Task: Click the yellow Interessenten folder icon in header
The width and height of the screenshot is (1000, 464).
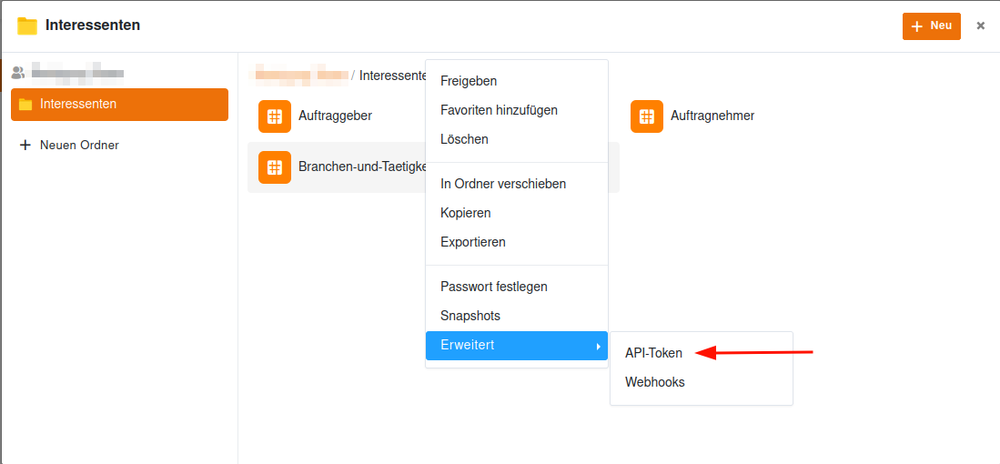Action: (26, 26)
